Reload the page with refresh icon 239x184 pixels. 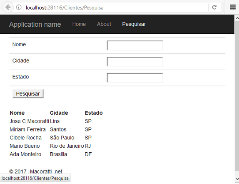pyautogui.click(x=214, y=7)
